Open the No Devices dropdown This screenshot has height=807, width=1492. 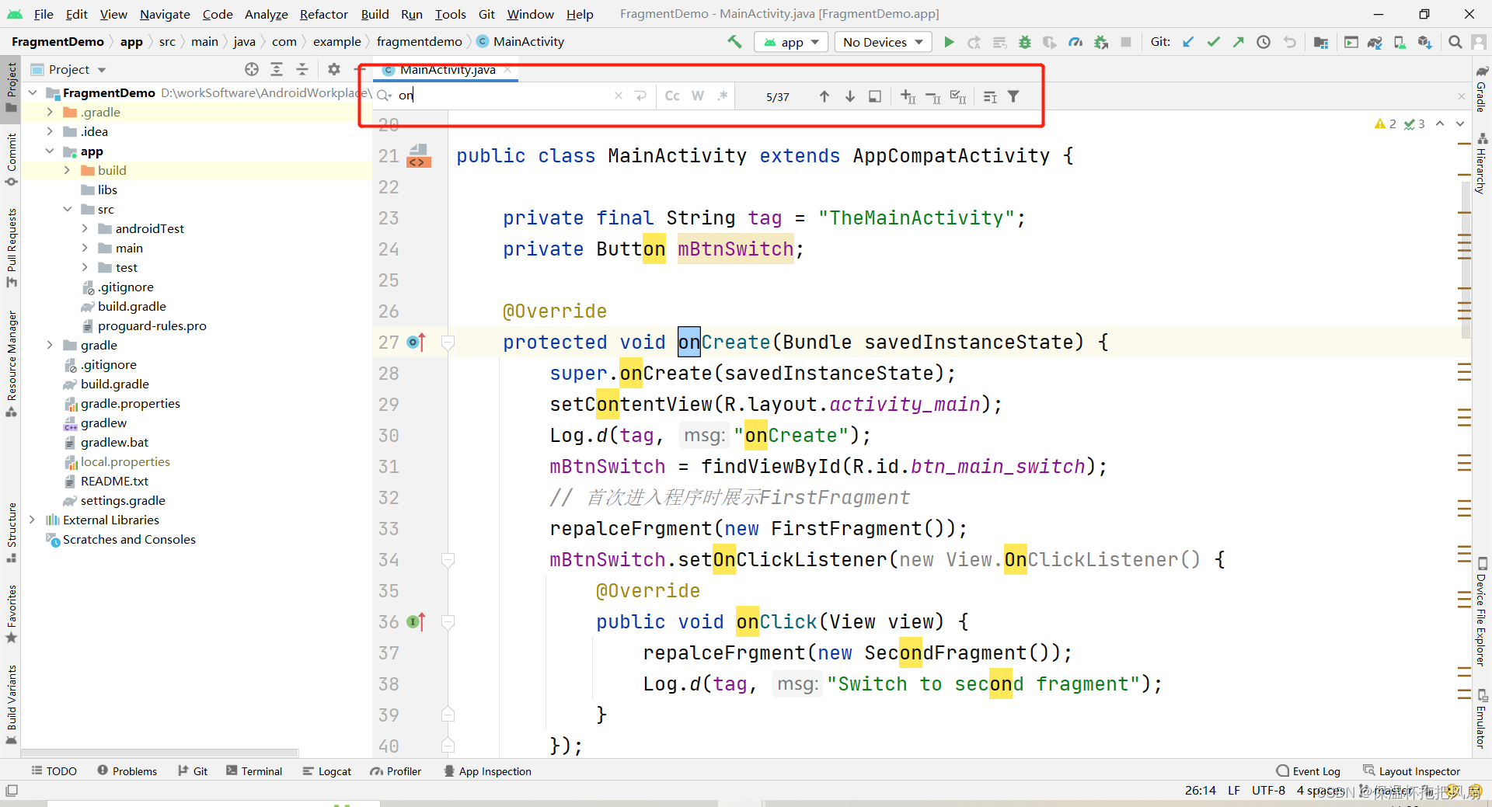[883, 42]
